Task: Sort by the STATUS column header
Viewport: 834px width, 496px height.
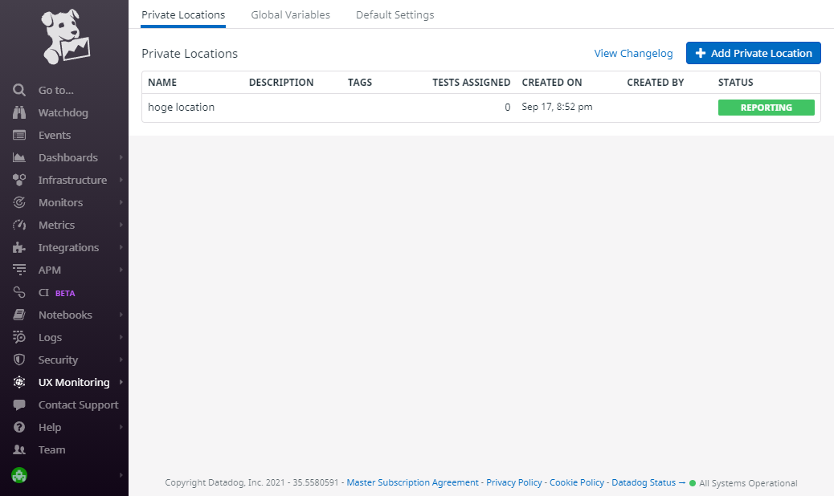Action: [x=736, y=83]
